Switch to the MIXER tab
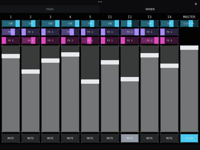The image size is (200, 150). coord(150,9)
